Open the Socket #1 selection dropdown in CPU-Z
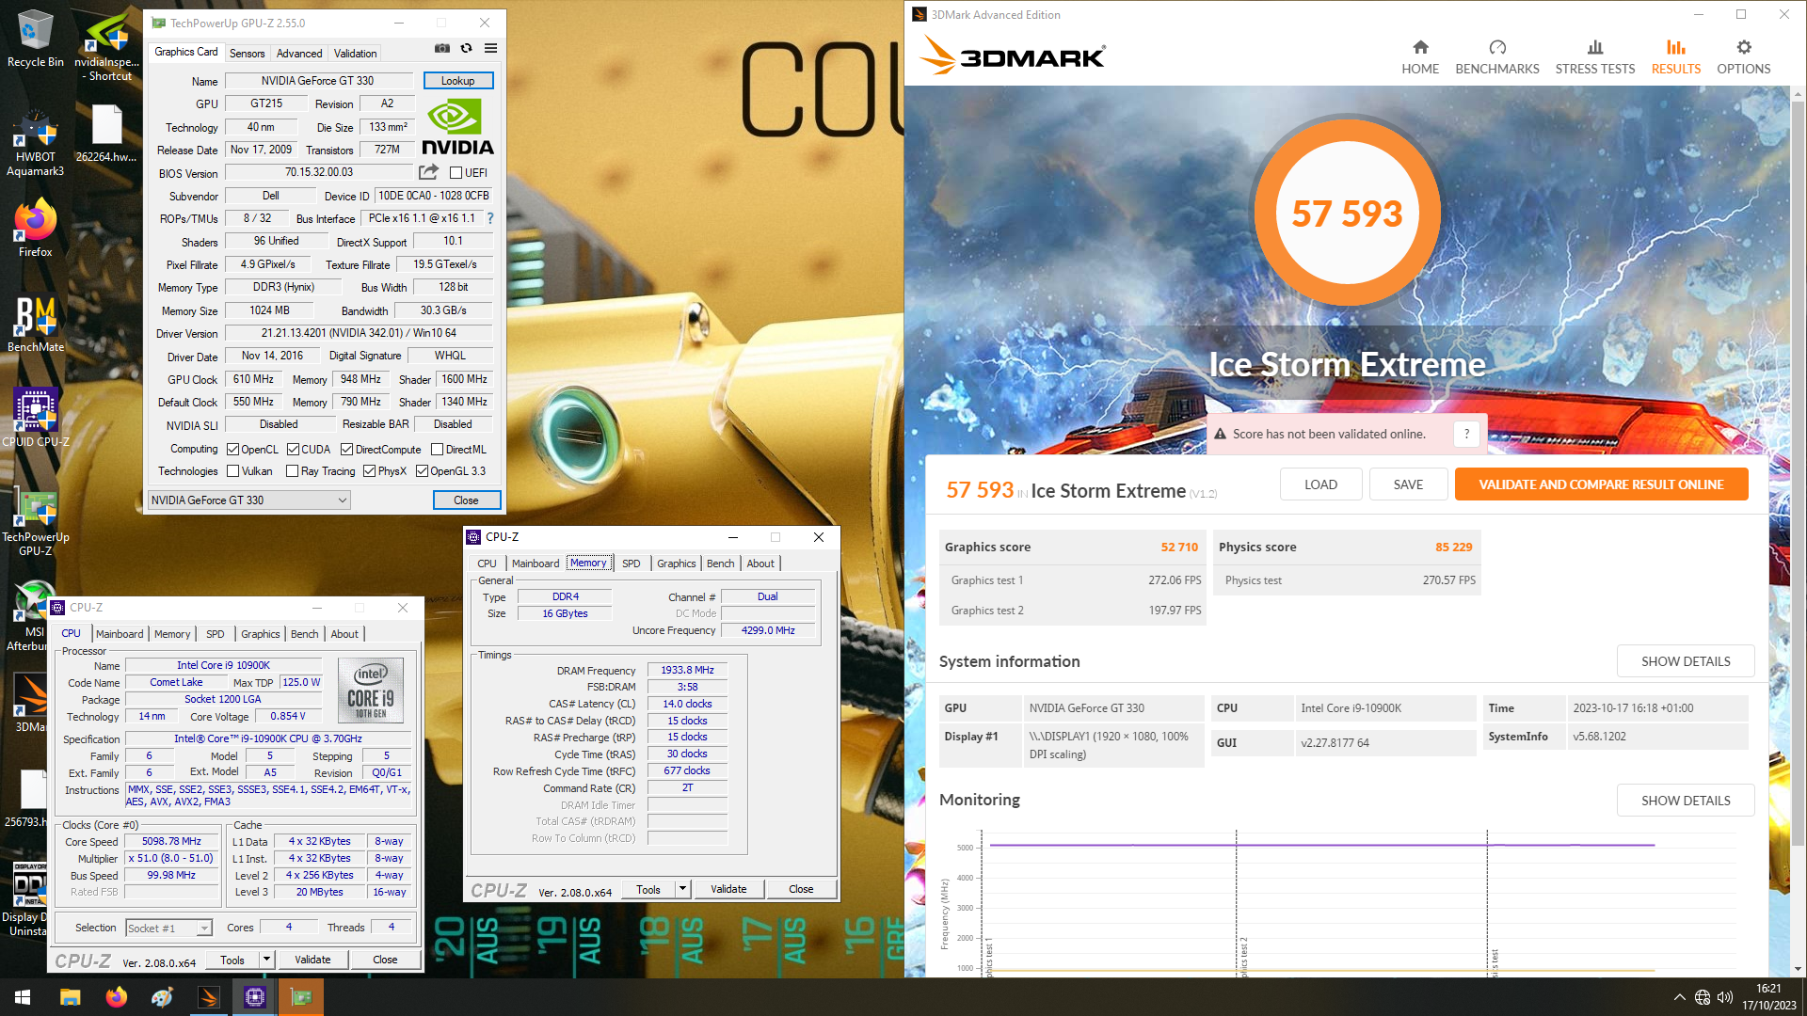Viewport: 1807px width, 1016px height. 169,929
